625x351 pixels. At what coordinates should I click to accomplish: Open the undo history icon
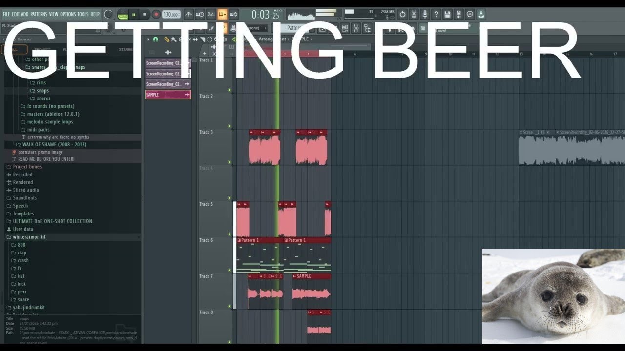pyautogui.click(x=402, y=14)
